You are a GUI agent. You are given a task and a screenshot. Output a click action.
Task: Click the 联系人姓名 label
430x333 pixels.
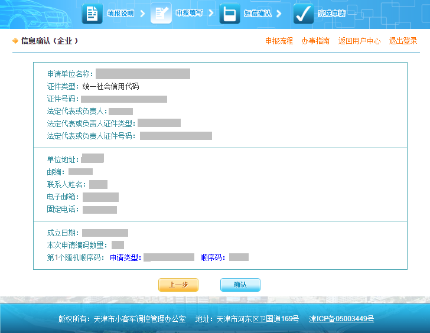point(66,184)
